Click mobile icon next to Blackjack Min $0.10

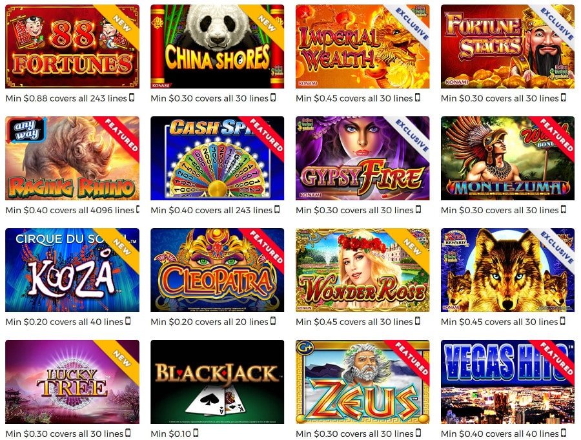pyautogui.click(x=196, y=433)
